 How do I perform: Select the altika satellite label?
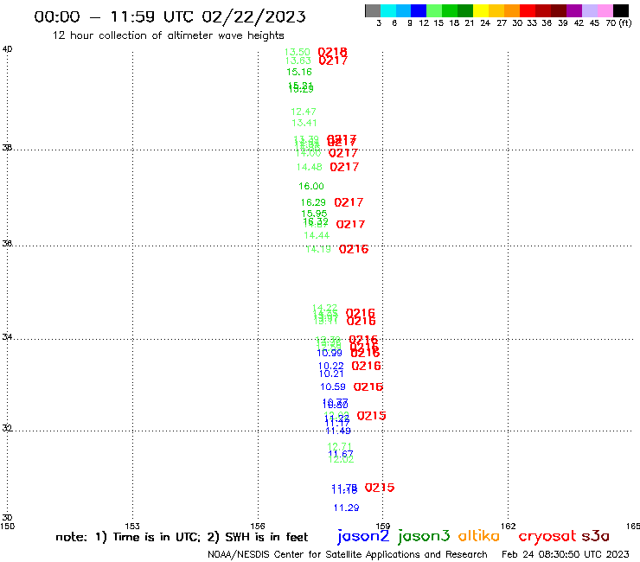(479, 536)
